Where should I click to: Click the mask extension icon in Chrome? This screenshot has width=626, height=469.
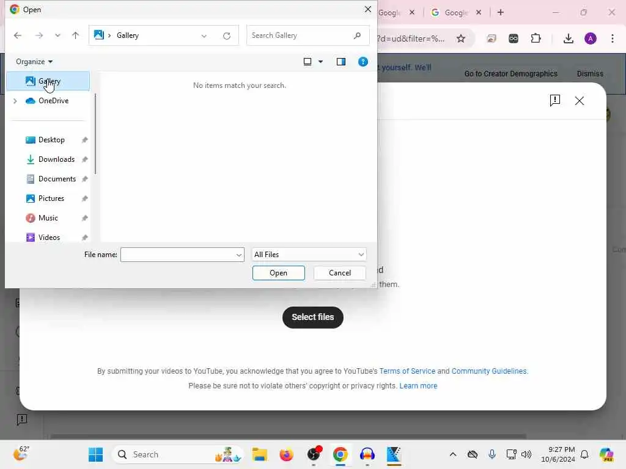514,38
